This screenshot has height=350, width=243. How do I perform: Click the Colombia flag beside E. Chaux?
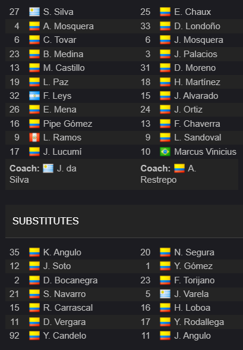click(165, 12)
